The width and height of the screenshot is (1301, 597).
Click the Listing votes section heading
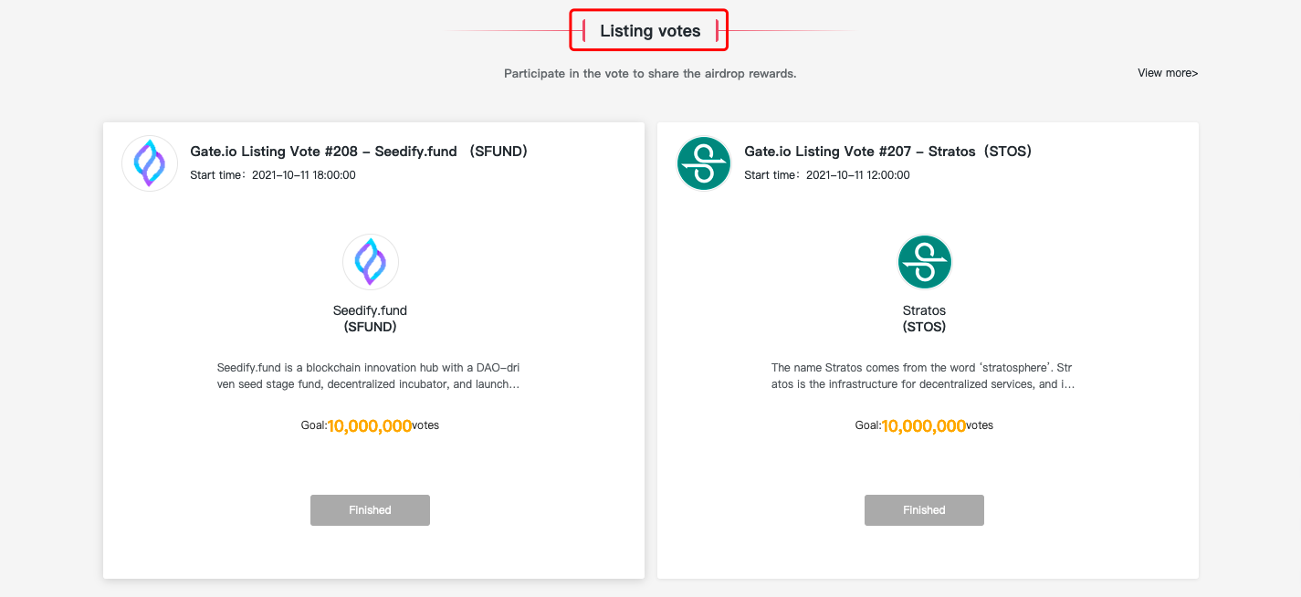point(650,31)
